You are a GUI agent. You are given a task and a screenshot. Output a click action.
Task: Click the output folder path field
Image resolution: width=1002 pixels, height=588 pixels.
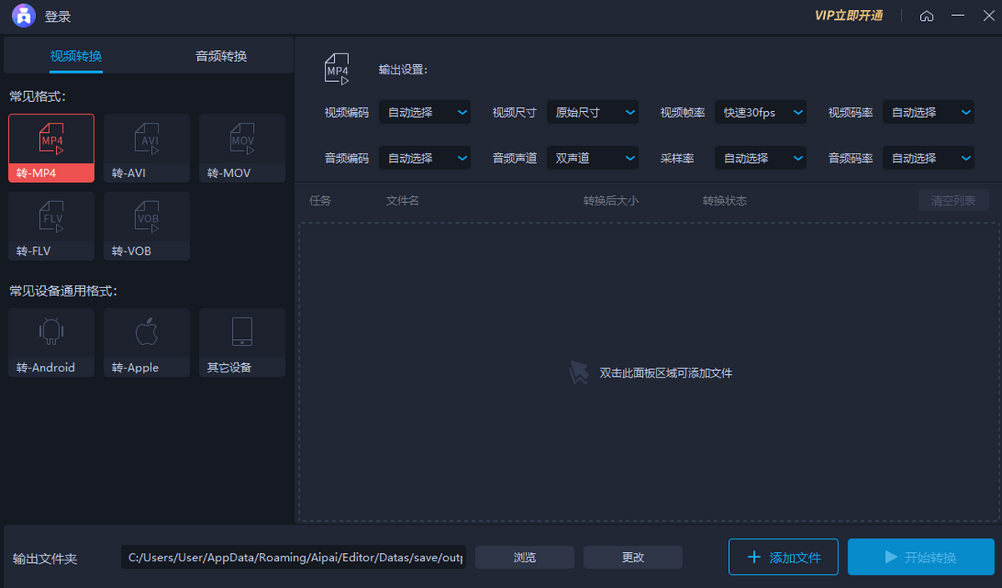296,557
